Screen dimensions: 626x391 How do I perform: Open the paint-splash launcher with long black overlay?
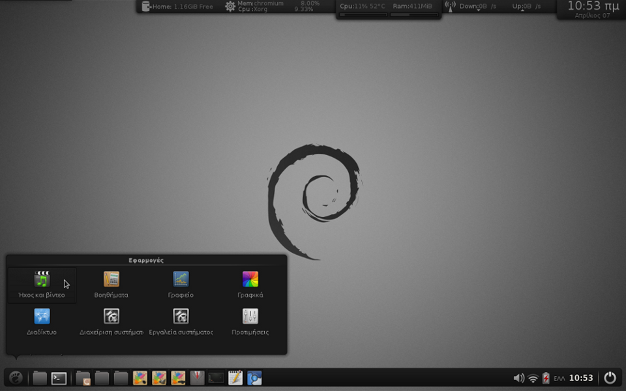[x=179, y=378]
